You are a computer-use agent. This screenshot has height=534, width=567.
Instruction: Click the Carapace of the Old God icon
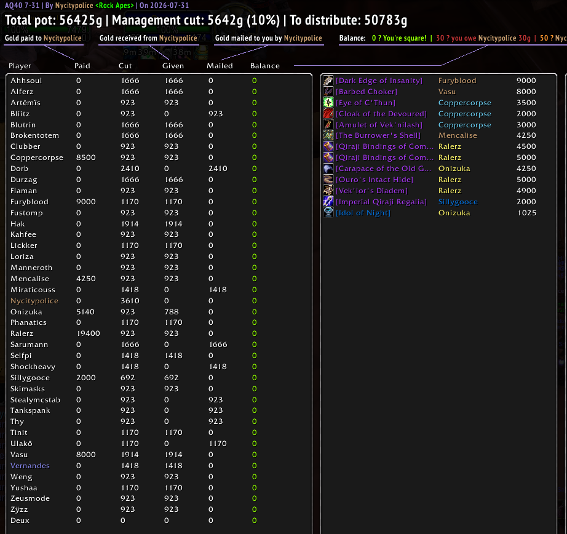pos(328,169)
